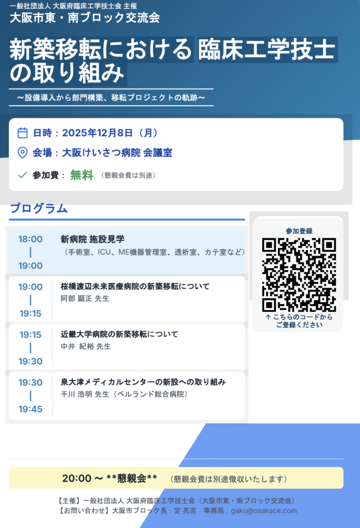Image resolution: width=360 pixels, height=528 pixels.
Task: Click the 18:00 start time
Action: coord(30,239)
